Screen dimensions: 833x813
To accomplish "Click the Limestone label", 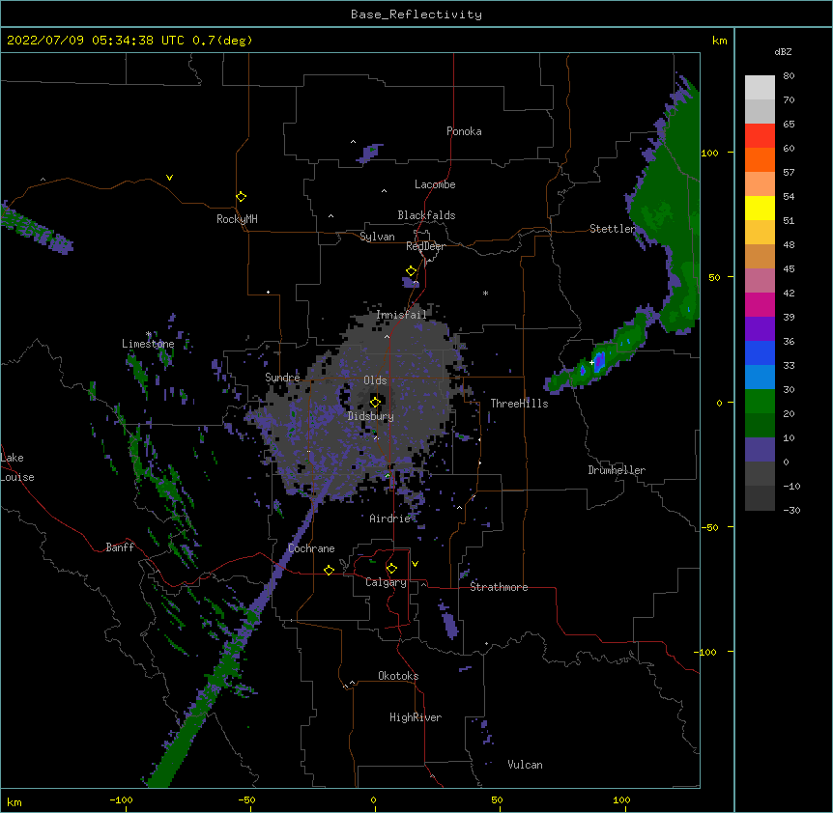I will tap(148, 344).
